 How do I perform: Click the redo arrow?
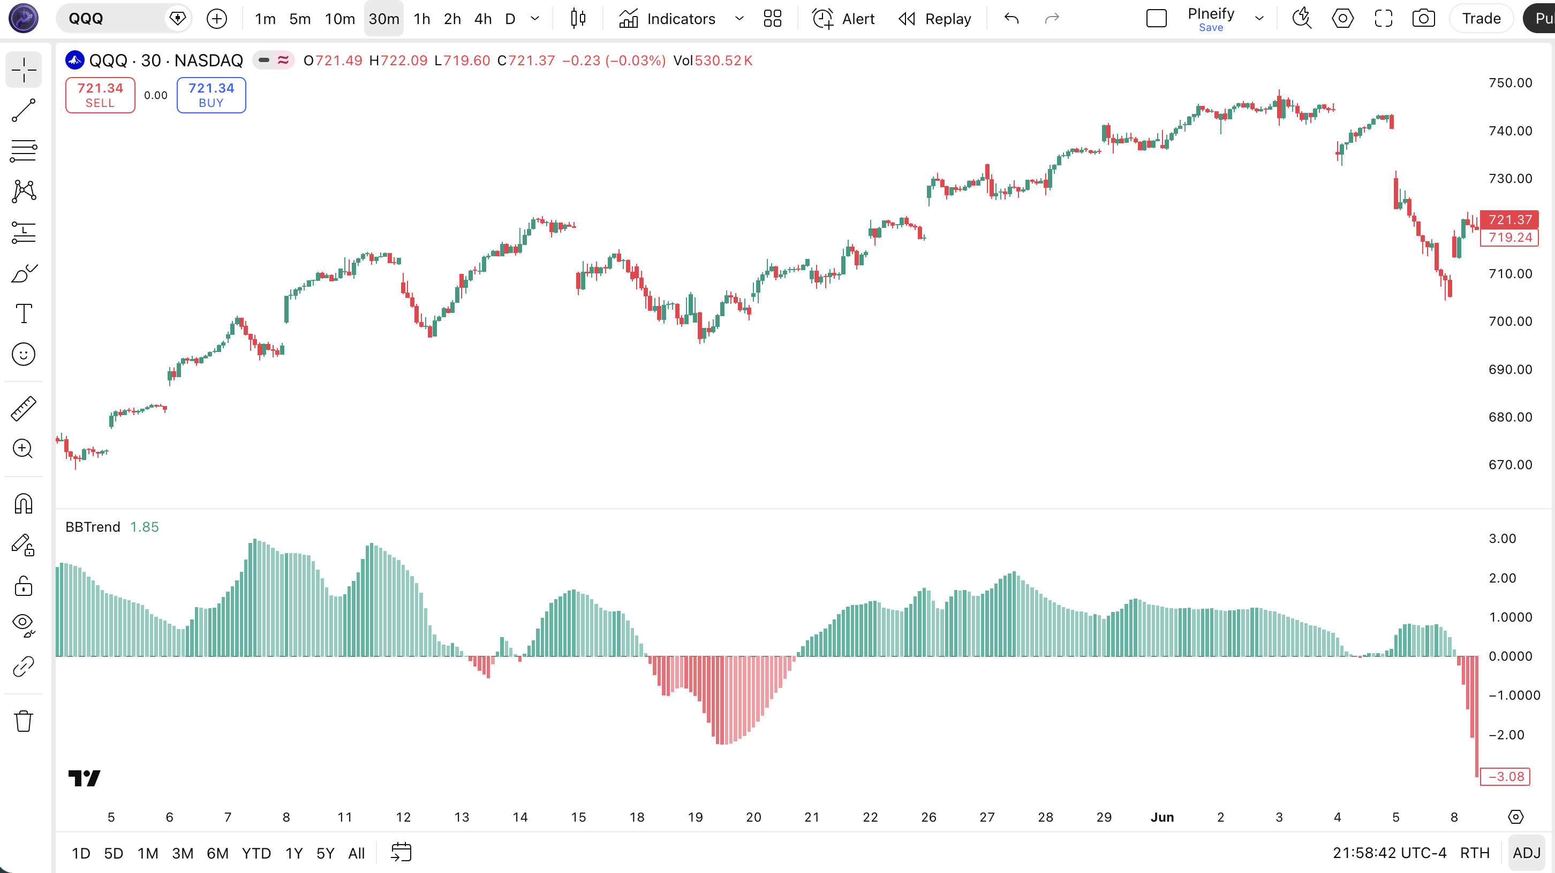pos(1052,19)
